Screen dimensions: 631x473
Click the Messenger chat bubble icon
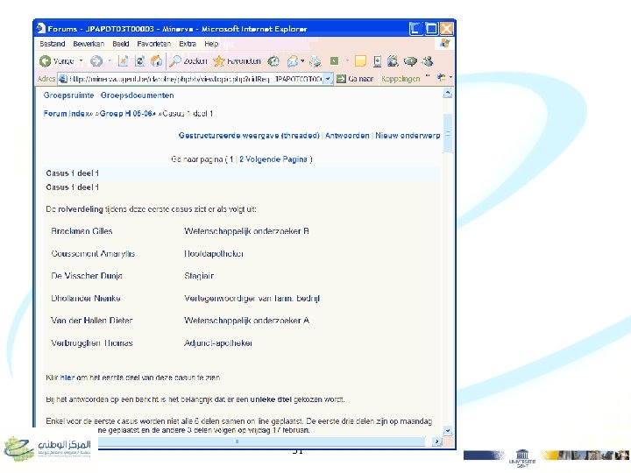pyautogui.click(x=410, y=61)
